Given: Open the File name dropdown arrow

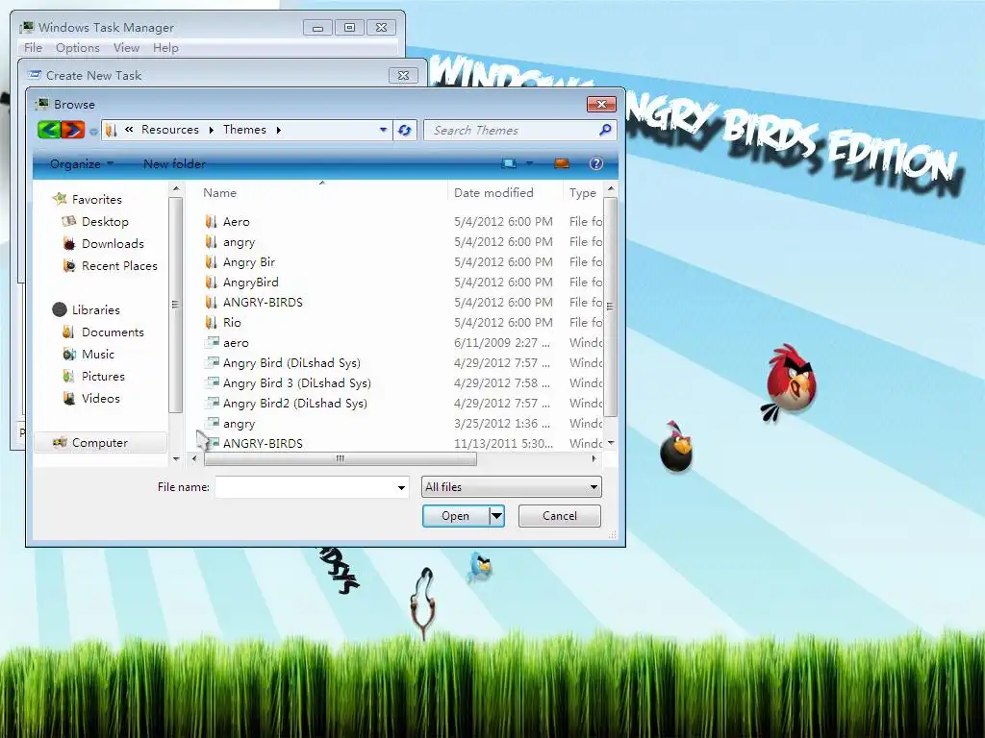Looking at the screenshot, I should point(401,487).
